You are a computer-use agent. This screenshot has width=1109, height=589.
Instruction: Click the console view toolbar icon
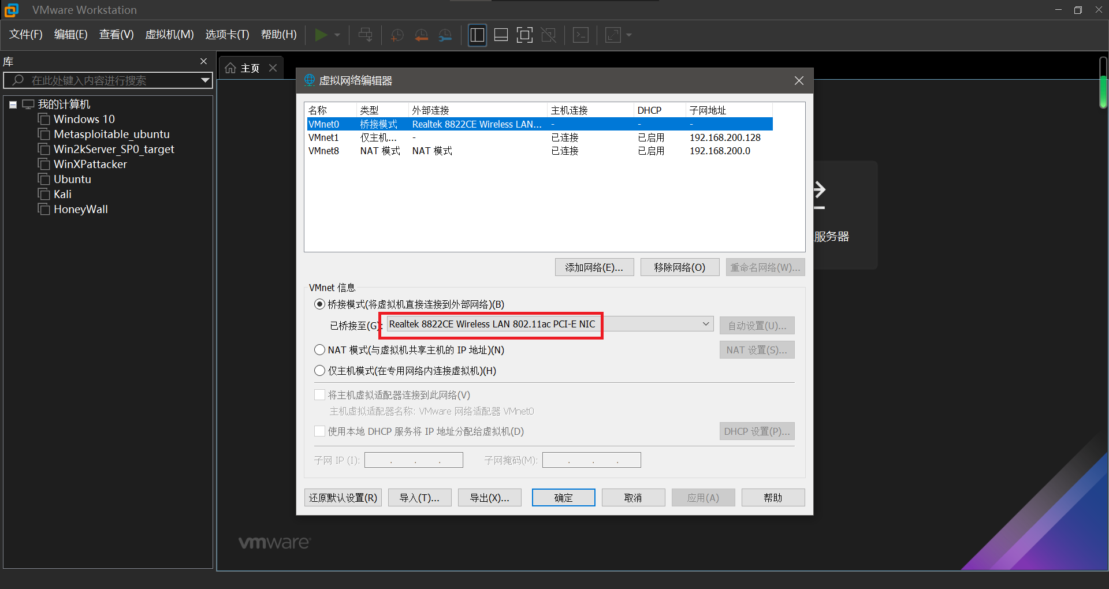coord(580,35)
